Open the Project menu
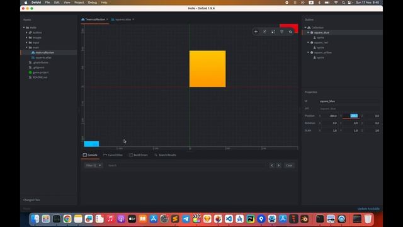 tap(79, 3)
